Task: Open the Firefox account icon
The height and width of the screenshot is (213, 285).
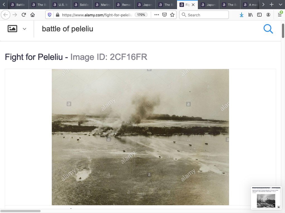Action: pyautogui.click(x=268, y=15)
